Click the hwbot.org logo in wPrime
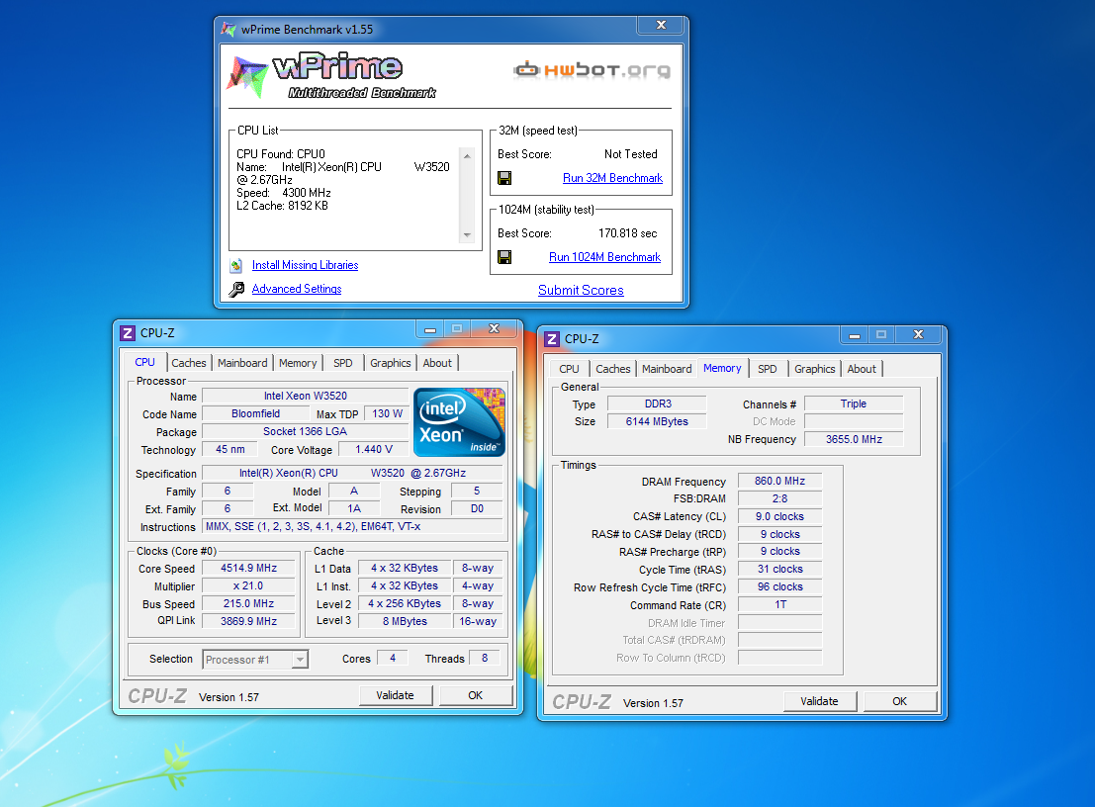The width and height of the screenshot is (1095, 807). coord(593,69)
